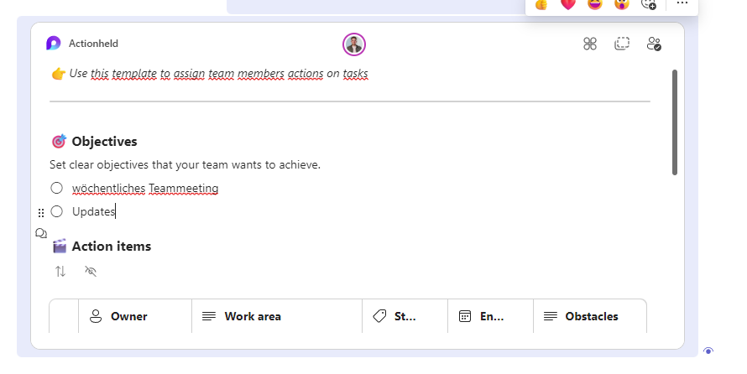Open the Actionheld component title
The height and width of the screenshot is (374, 747).
(93, 44)
